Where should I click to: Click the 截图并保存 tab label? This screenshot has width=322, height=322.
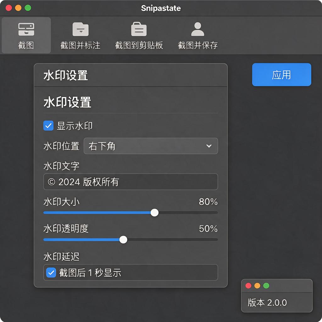197,45
